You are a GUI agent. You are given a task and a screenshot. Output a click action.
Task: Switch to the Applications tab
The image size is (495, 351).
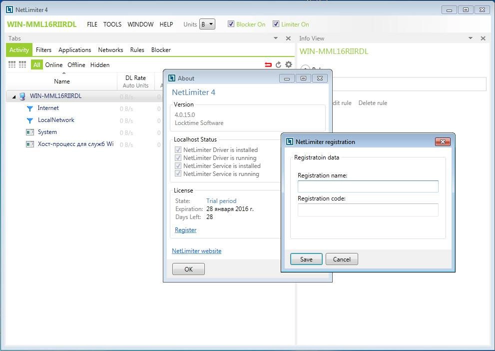point(74,50)
